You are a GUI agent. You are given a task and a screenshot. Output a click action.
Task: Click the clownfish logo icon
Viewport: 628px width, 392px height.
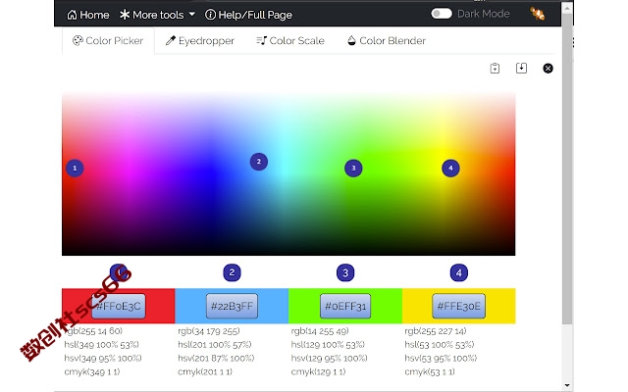(538, 14)
